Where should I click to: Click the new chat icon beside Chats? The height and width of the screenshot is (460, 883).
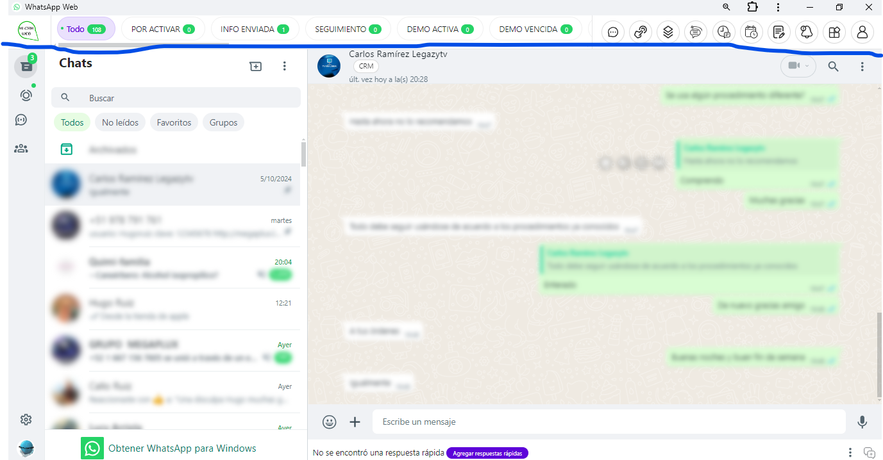coord(256,66)
